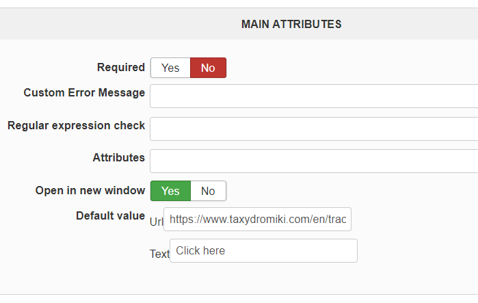Click the Default value Url field
The height and width of the screenshot is (303, 478).
[x=258, y=220]
